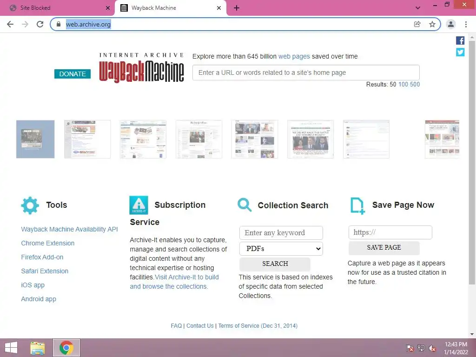Bookmark this page with the star icon
The image size is (476, 357).
[x=432, y=24]
